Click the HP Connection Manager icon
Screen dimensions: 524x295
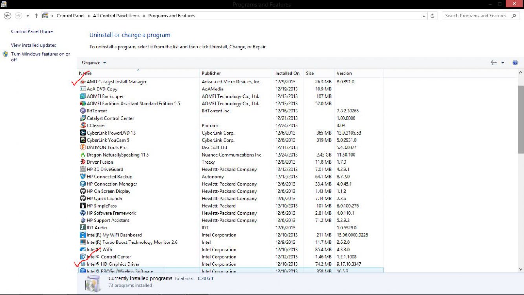83,184
